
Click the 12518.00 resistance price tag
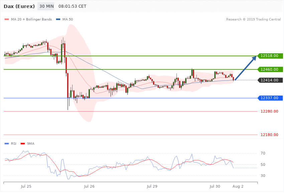pyautogui.click(x=270, y=56)
